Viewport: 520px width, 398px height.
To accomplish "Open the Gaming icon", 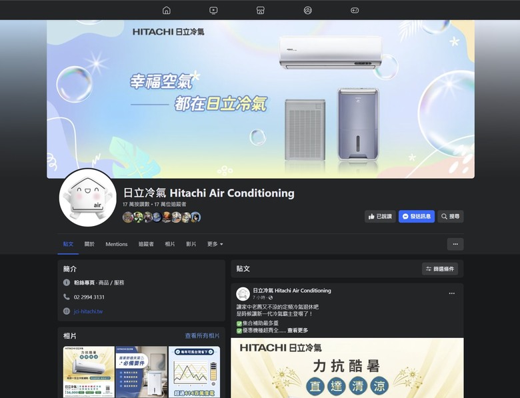I will pyautogui.click(x=355, y=10).
